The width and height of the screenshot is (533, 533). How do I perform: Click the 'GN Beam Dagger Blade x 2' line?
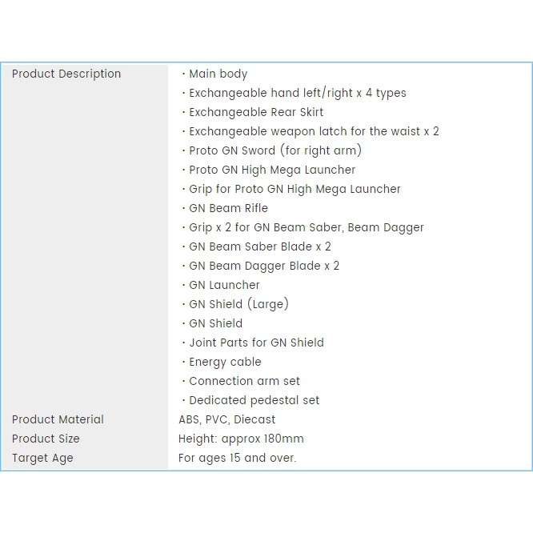(x=264, y=266)
